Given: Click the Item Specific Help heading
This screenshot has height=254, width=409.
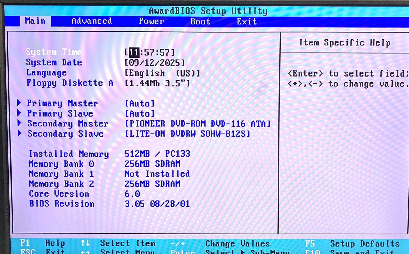Looking at the screenshot, I should click(345, 42).
